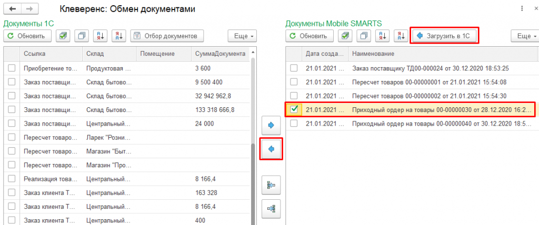Click the bottom transfer-all-left icon button
Image resolution: width=539 pixels, height=225 pixels.
click(x=271, y=209)
